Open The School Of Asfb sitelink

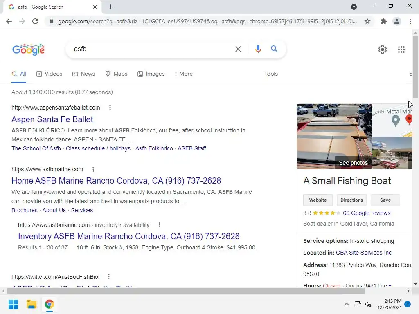36,148
